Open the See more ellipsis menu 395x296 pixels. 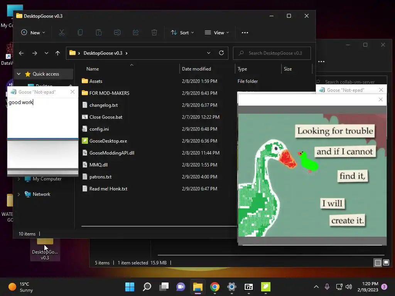click(245, 32)
